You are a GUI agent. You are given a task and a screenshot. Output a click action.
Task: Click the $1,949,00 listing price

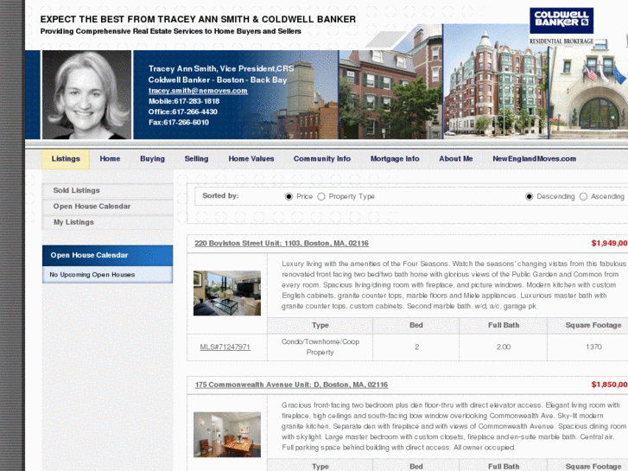pos(609,244)
